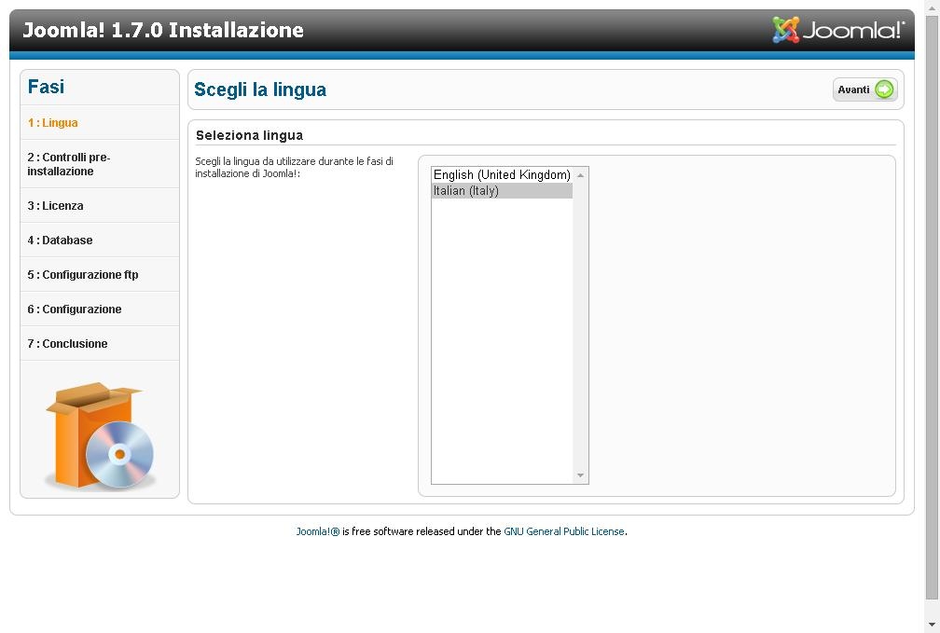Select Italian (Italy) language option
The height and width of the screenshot is (633, 940).
coord(502,190)
